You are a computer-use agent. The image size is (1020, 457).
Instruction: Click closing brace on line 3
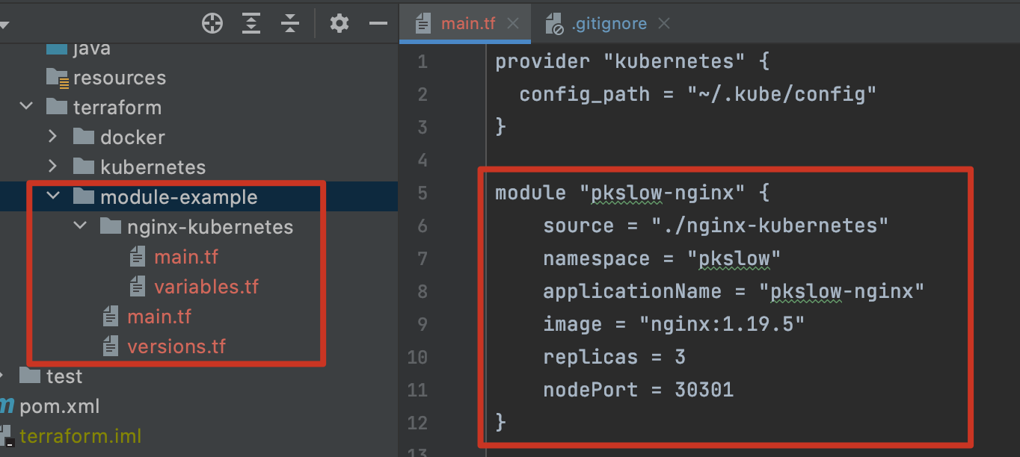click(501, 127)
